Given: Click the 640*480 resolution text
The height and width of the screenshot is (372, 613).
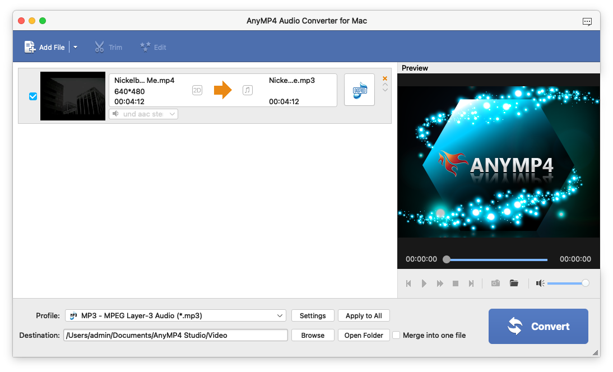Looking at the screenshot, I should pyautogui.click(x=129, y=91).
